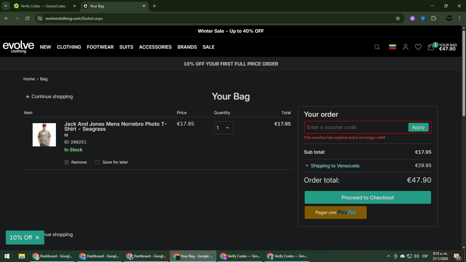466x262 pixels.
Task: Click the trash icon beside Remove
Action: pos(66,162)
